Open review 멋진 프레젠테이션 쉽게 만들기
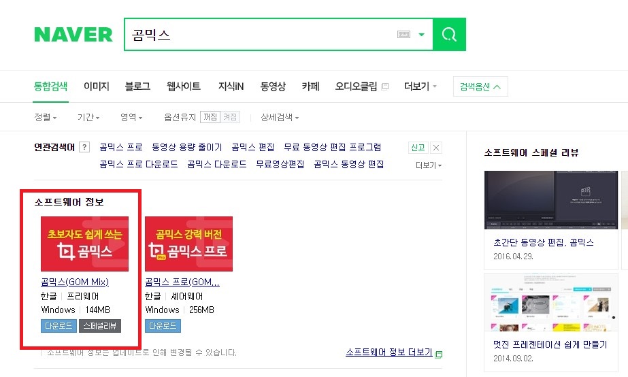The image size is (628, 377). point(550,344)
